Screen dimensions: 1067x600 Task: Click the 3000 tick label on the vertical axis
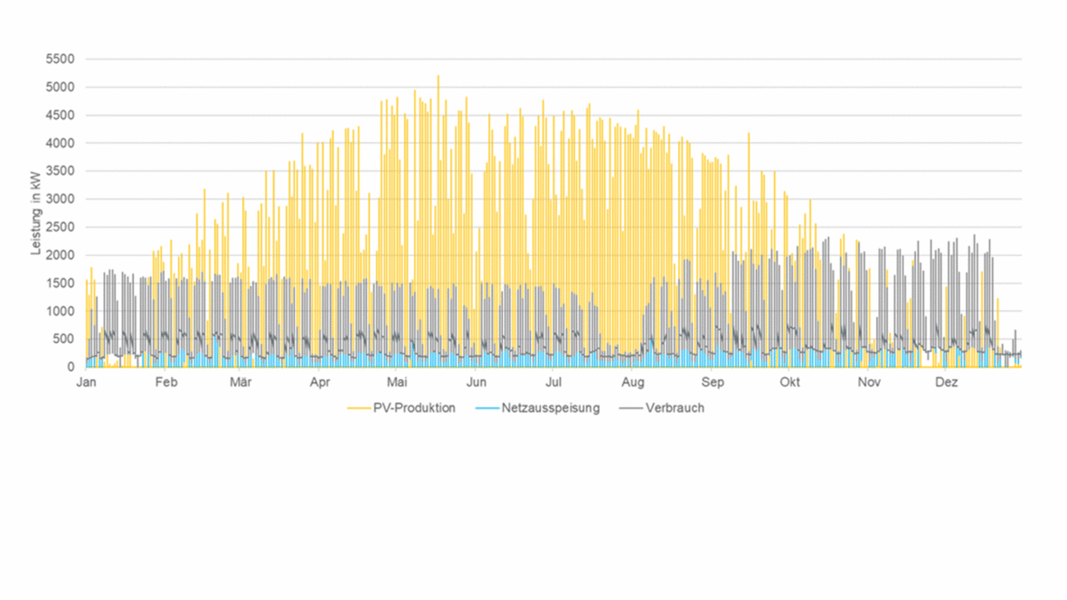point(61,199)
